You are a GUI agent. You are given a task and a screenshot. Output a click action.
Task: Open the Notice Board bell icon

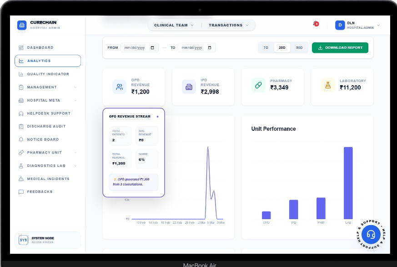tap(21, 139)
